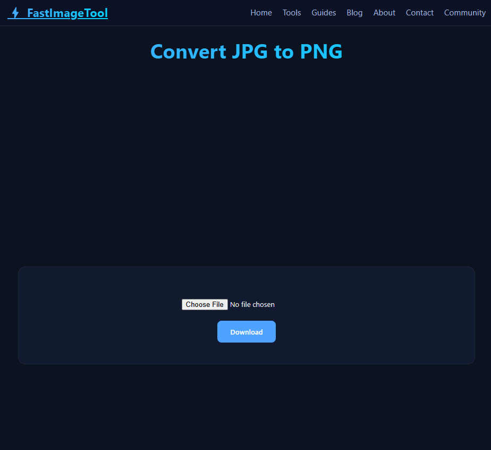Select Contact in the top navigation
The width and height of the screenshot is (491, 450).
(419, 13)
